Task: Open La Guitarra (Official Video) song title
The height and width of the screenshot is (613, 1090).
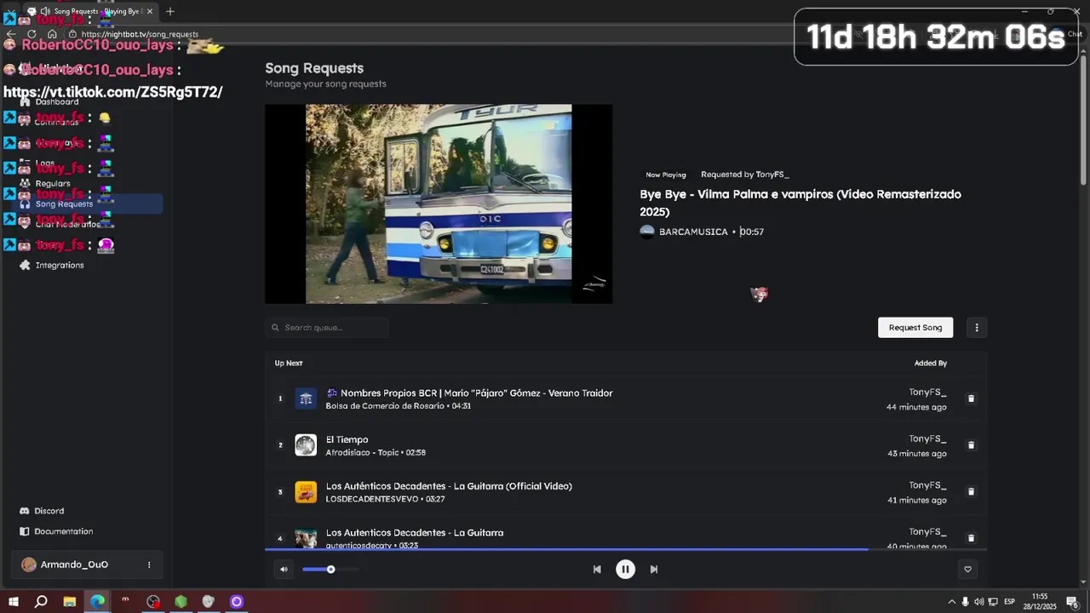Action: coord(449,486)
